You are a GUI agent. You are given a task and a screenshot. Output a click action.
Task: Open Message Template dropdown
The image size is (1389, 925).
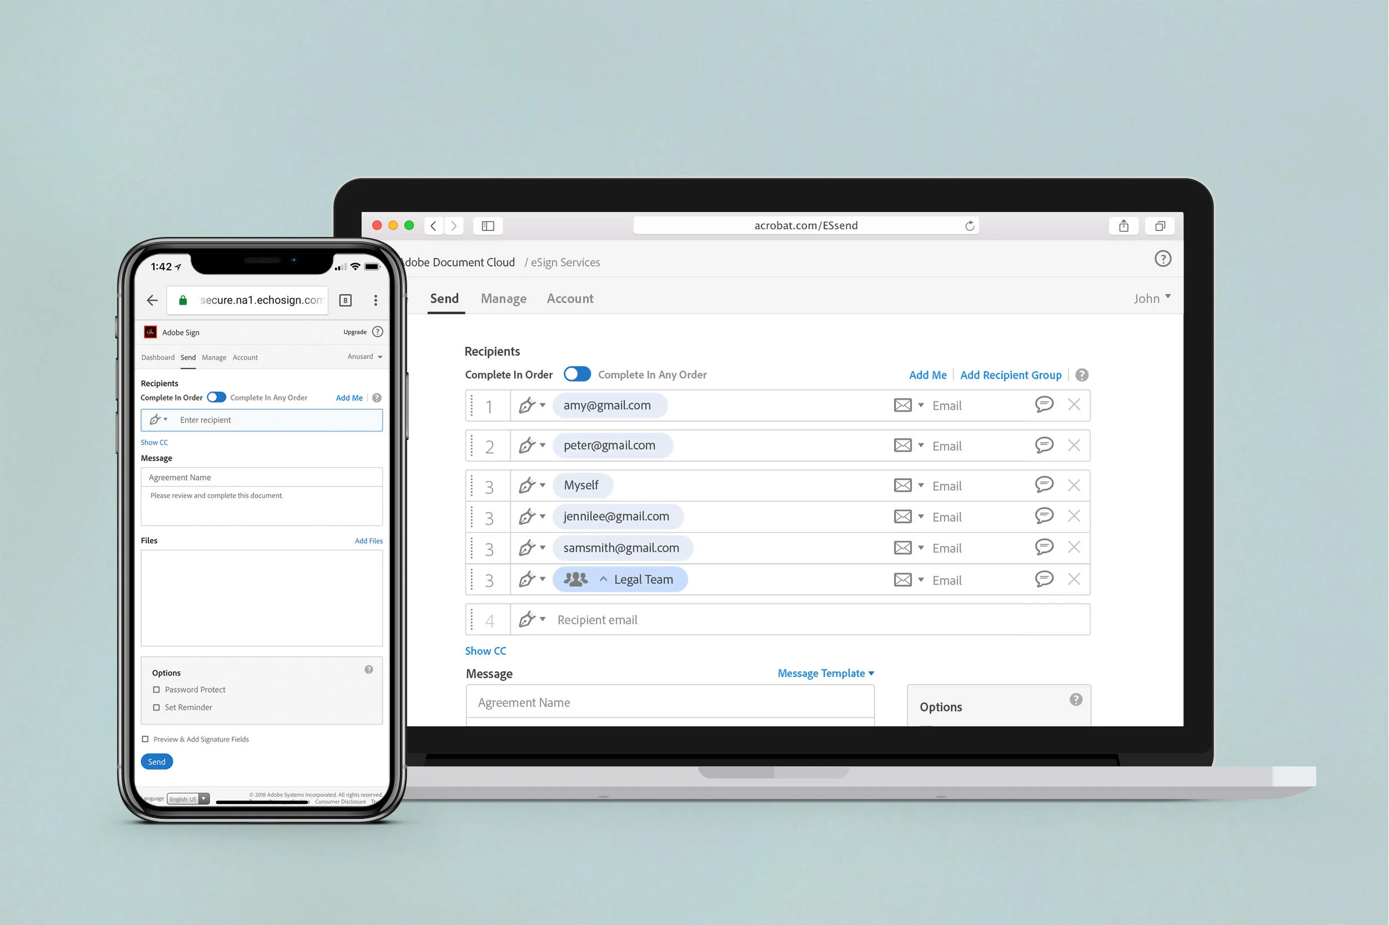coord(825,673)
